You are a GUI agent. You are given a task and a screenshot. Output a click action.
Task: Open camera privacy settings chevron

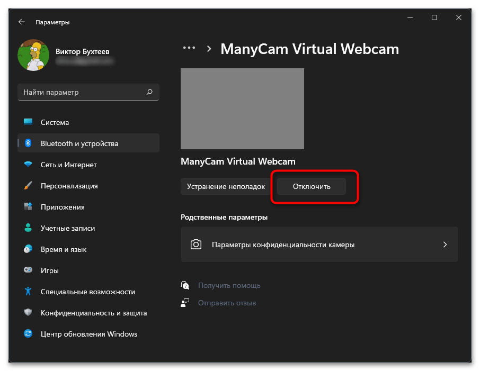[445, 245]
